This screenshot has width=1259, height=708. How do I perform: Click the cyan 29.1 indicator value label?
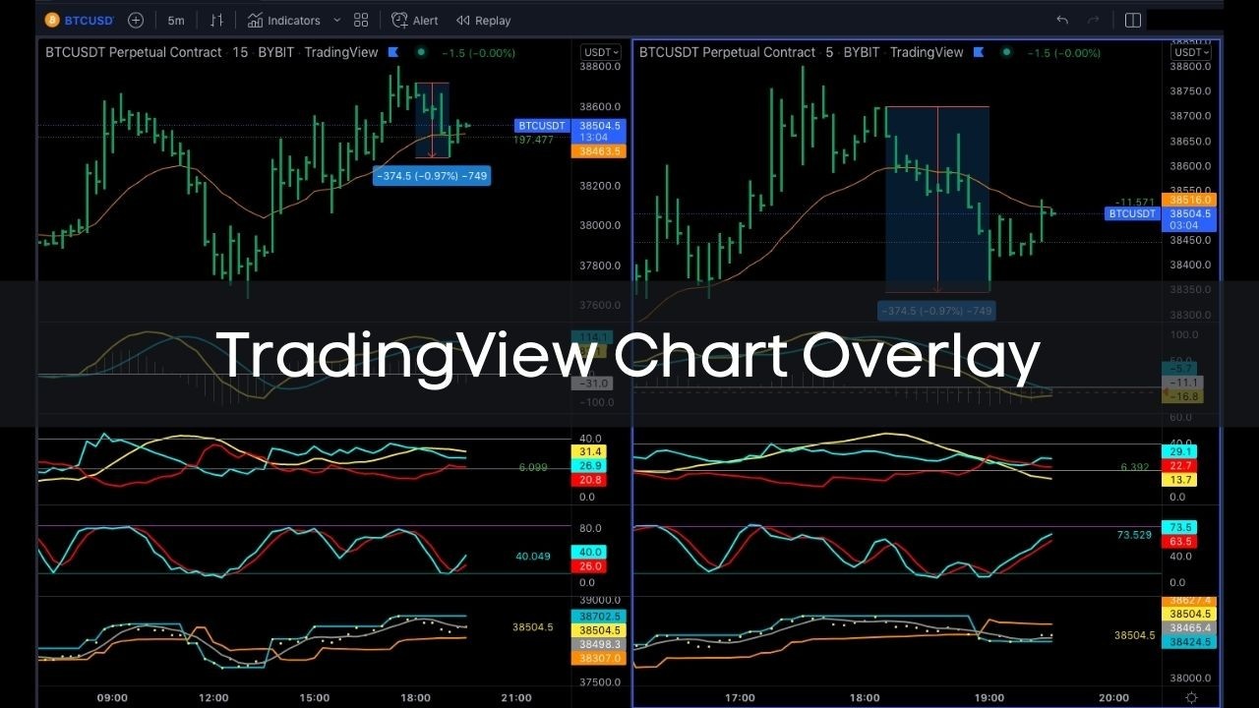(1180, 451)
